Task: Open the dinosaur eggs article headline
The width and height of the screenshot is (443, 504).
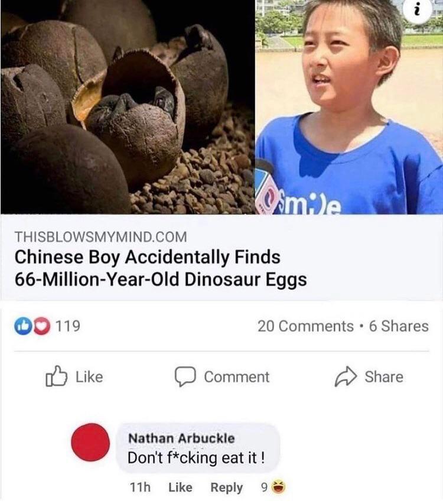Action: [161, 268]
